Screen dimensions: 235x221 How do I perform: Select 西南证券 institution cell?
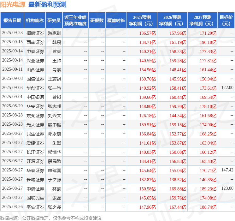coord(35,42)
